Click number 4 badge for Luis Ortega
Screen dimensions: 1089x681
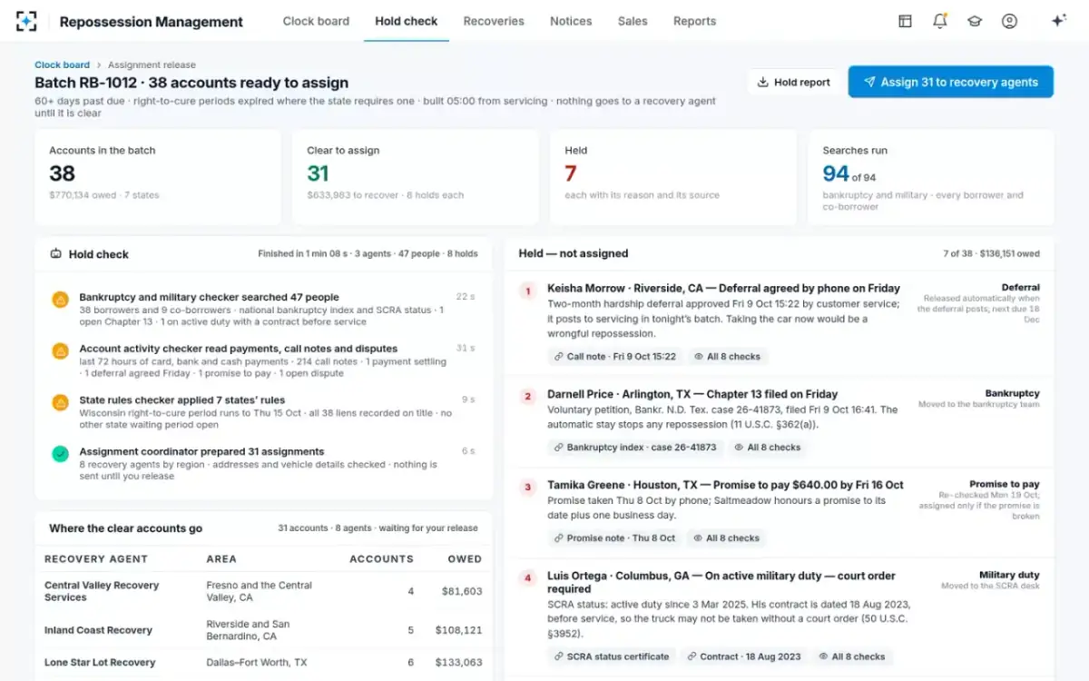[527, 578]
